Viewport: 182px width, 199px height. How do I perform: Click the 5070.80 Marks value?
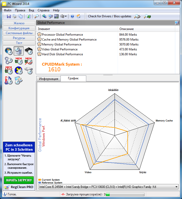[129, 44]
